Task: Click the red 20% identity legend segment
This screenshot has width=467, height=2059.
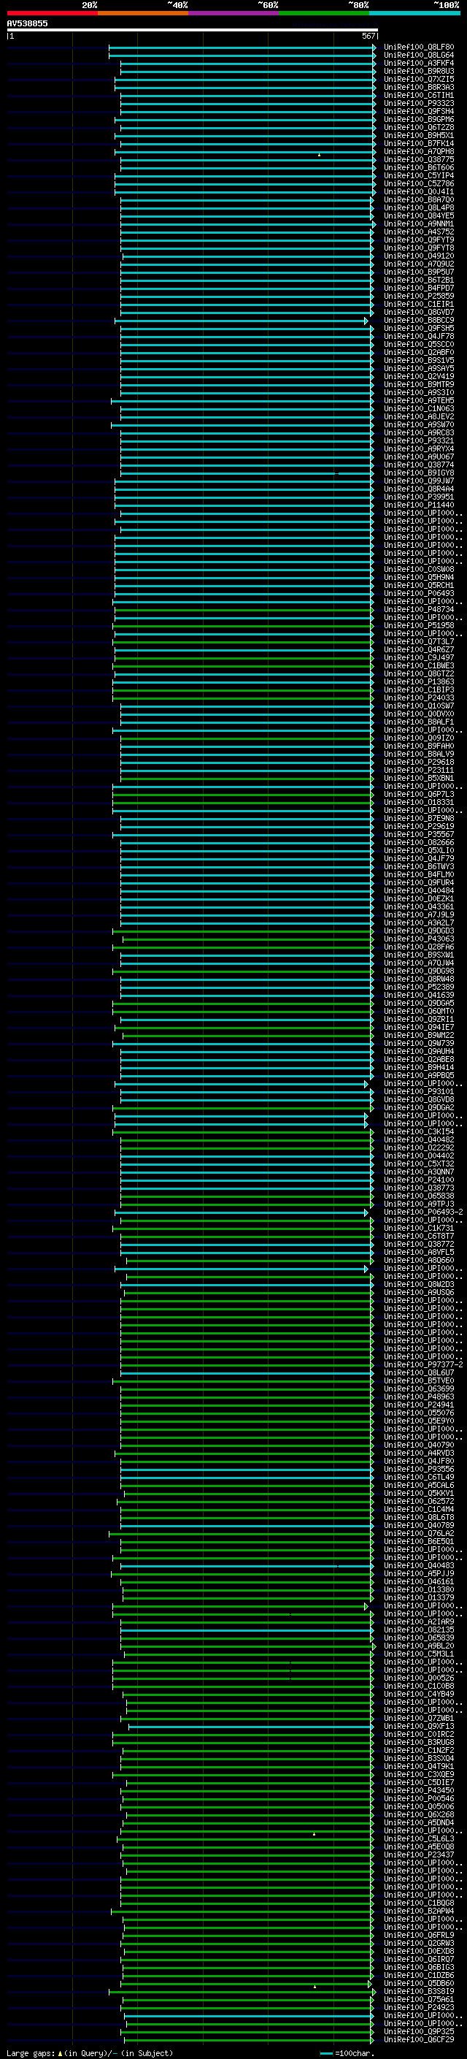Action: (52, 13)
